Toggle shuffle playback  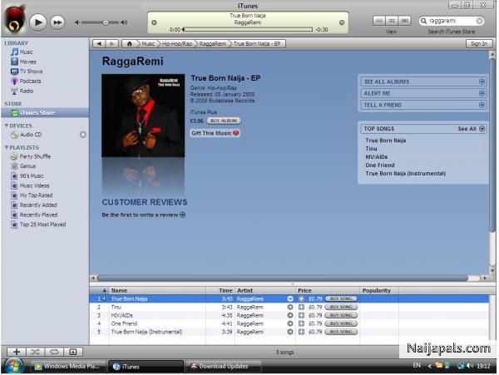pos(35,352)
